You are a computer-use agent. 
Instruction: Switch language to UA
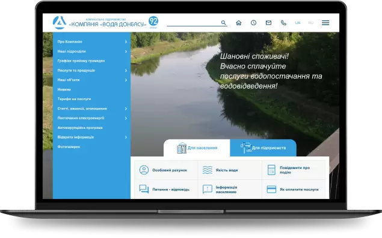[298, 23]
